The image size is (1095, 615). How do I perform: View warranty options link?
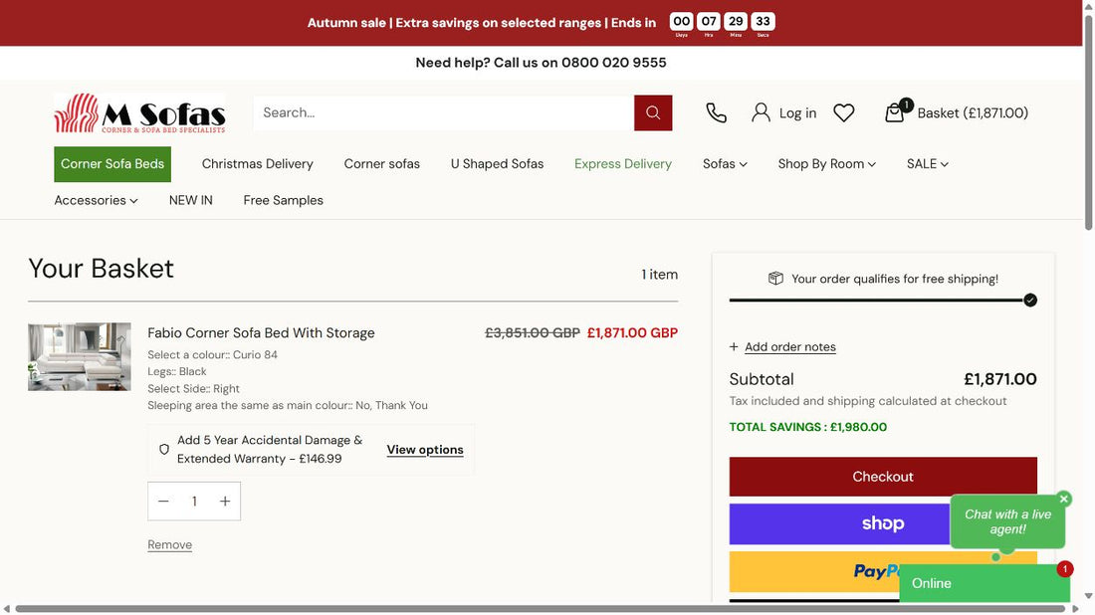425,450
